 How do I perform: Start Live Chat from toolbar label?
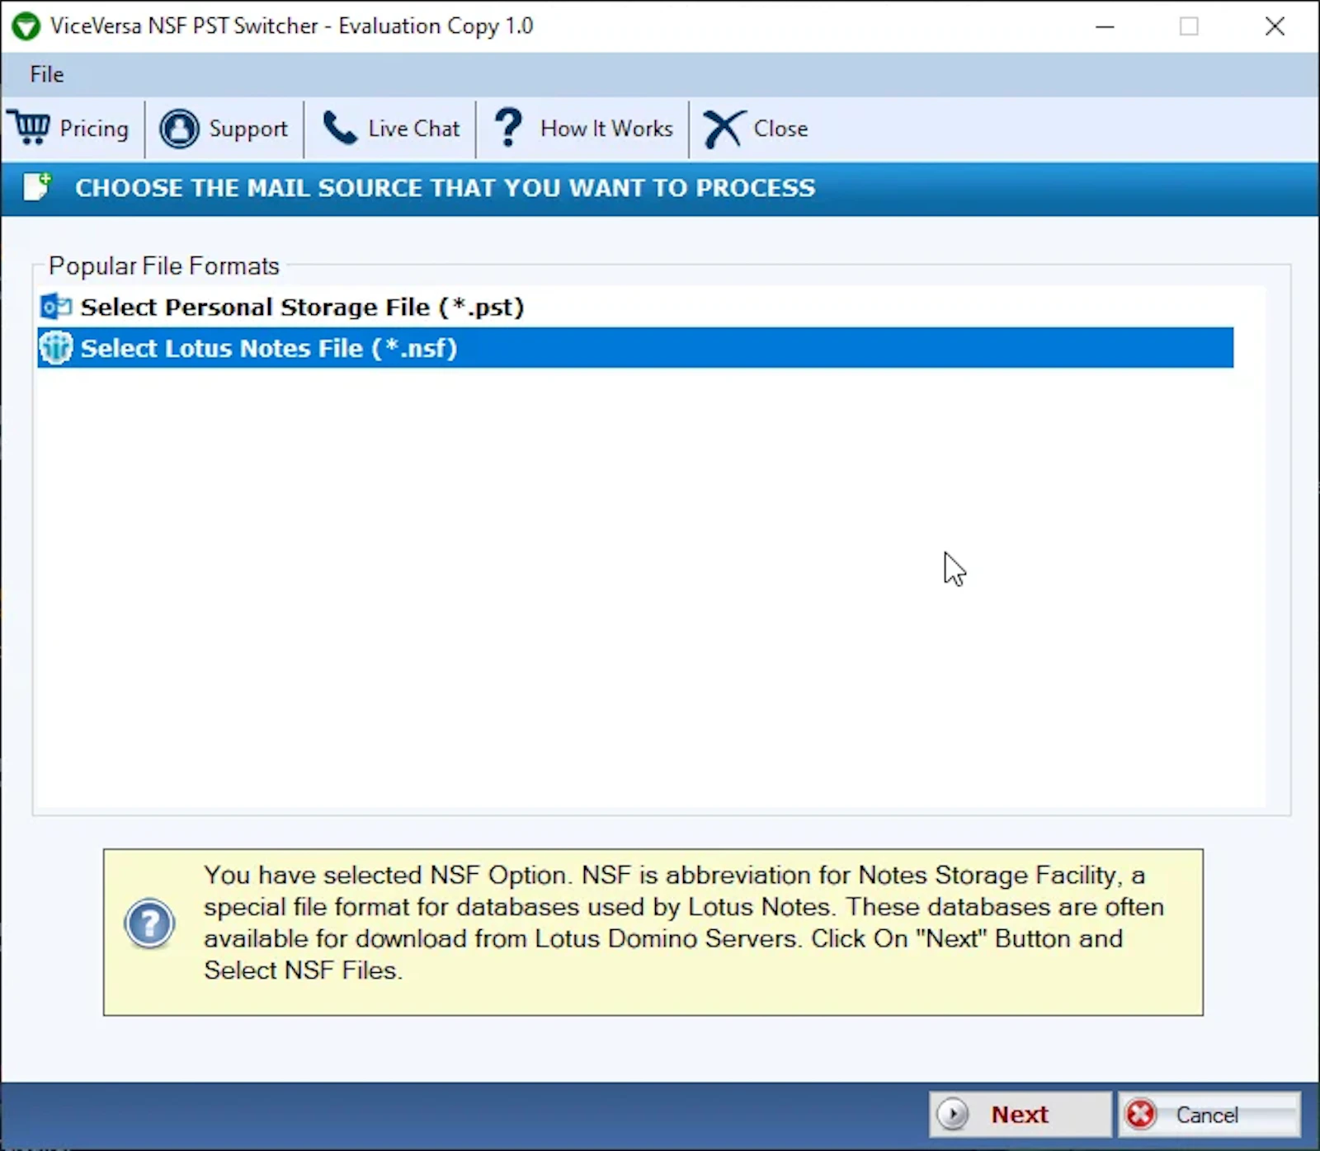pyautogui.click(x=414, y=129)
